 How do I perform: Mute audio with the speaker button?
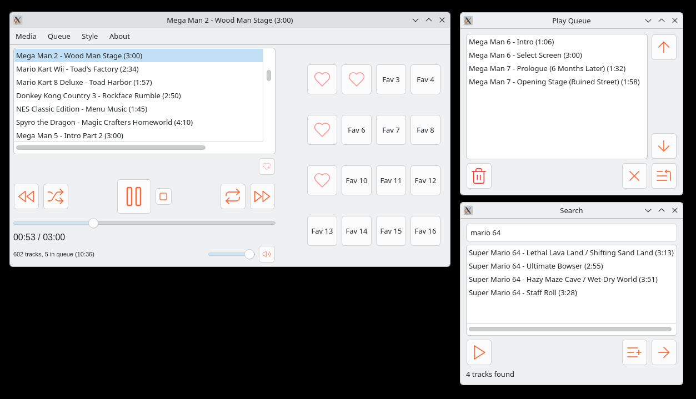click(267, 254)
